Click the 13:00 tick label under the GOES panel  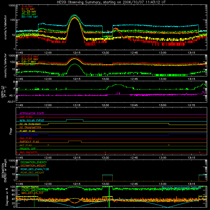click(163, 105)
